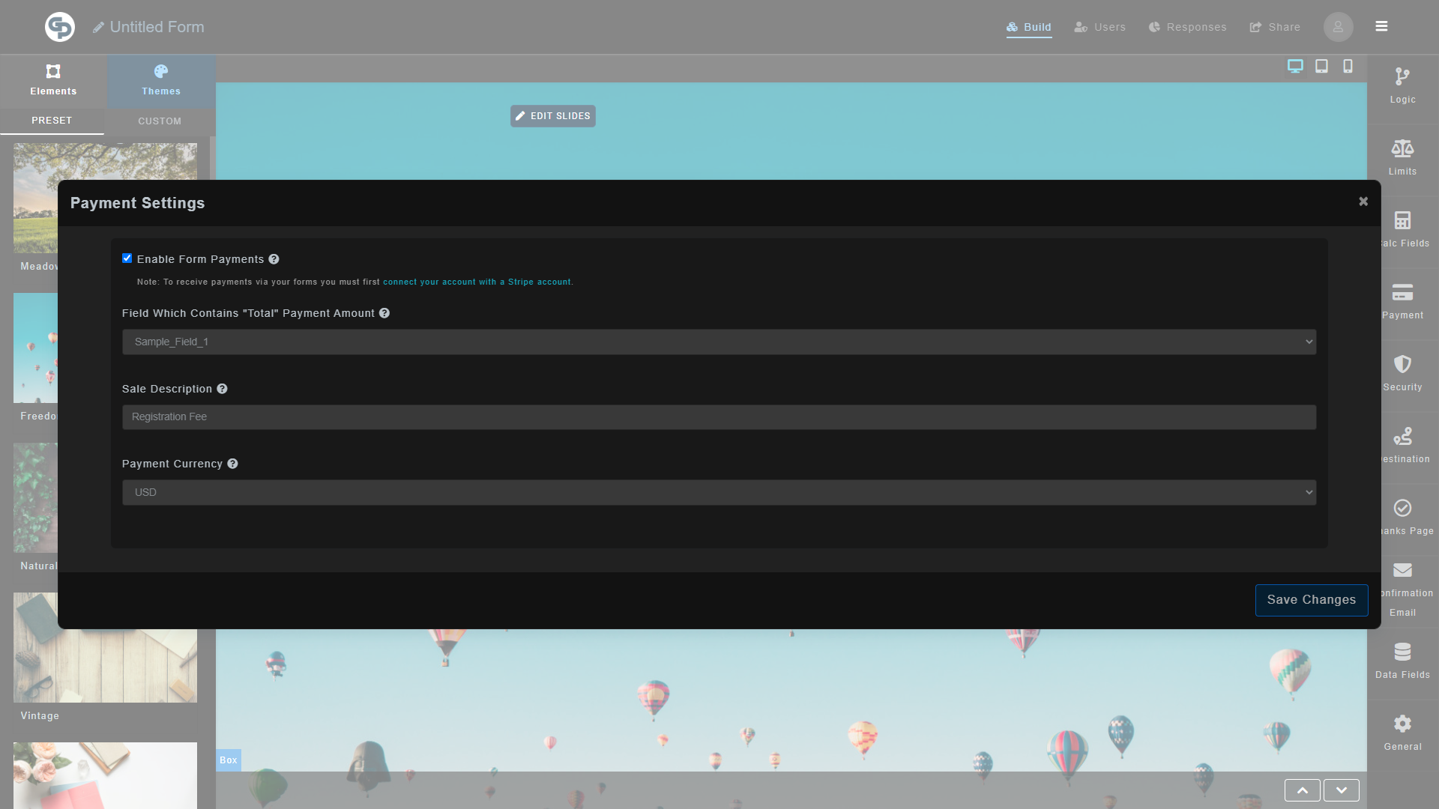Switch to tablet preview mode
This screenshot has height=809, width=1439.
1321,66
